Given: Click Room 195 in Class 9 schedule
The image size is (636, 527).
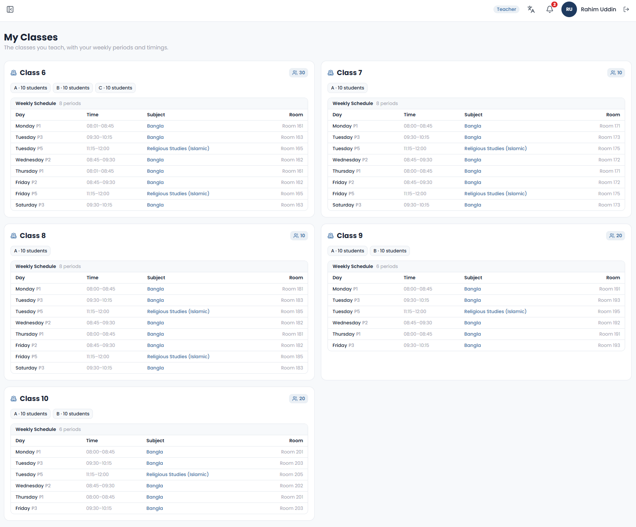Looking at the screenshot, I should click(x=609, y=312).
